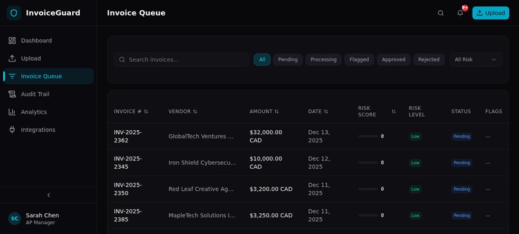Filter invoices by Flagged status
This screenshot has width=519, height=234.
pos(359,60)
